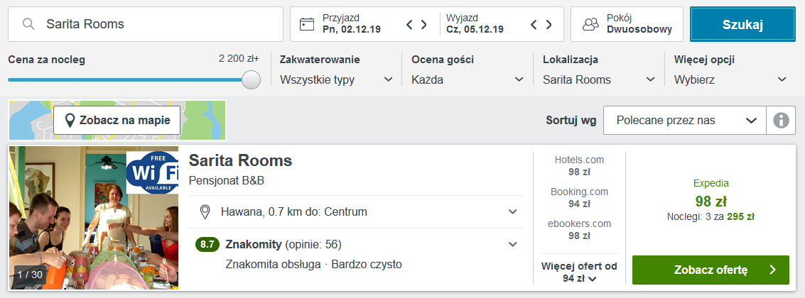Click the magnifier icon in search field
This screenshot has height=298, width=805.
point(28,24)
